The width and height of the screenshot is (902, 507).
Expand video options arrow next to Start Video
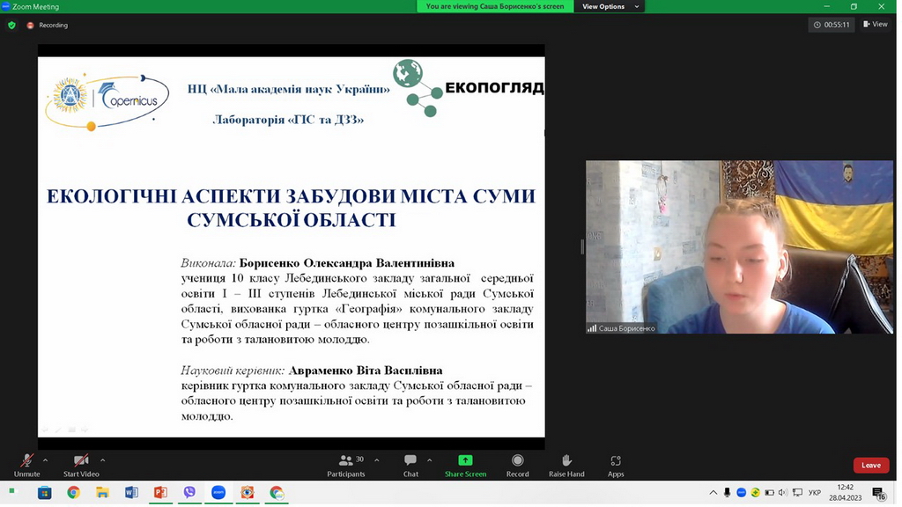click(103, 459)
